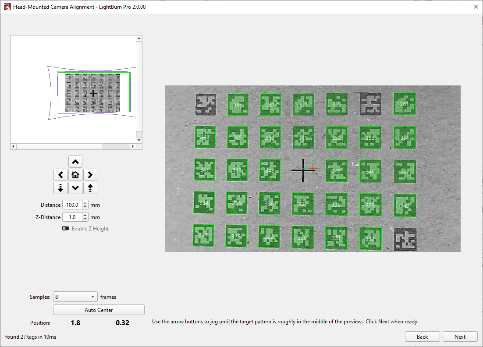Go to the Next step
The height and width of the screenshot is (347, 483).
click(x=460, y=337)
